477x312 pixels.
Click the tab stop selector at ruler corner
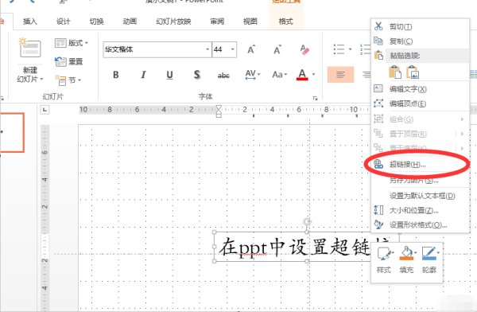pyautogui.click(x=45, y=110)
